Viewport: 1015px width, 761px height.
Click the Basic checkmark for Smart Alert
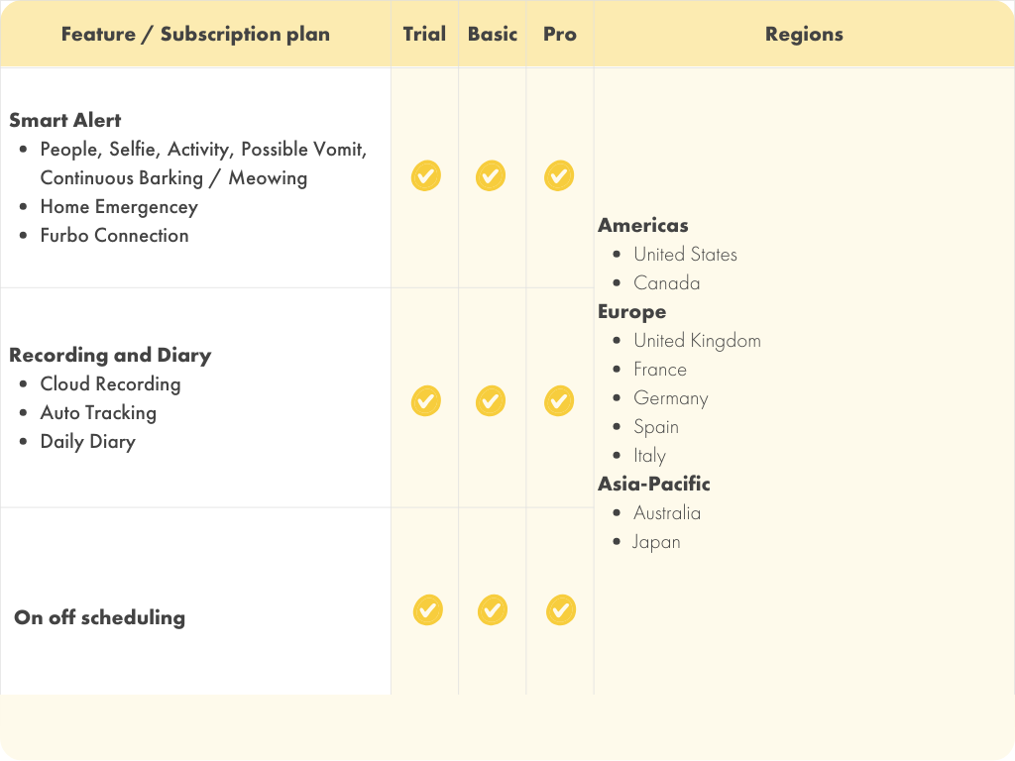tap(491, 176)
